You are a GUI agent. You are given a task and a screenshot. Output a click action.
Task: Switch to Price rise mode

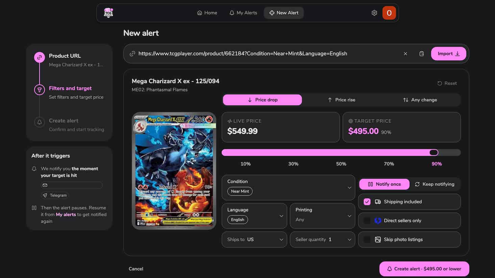[341, 100]
